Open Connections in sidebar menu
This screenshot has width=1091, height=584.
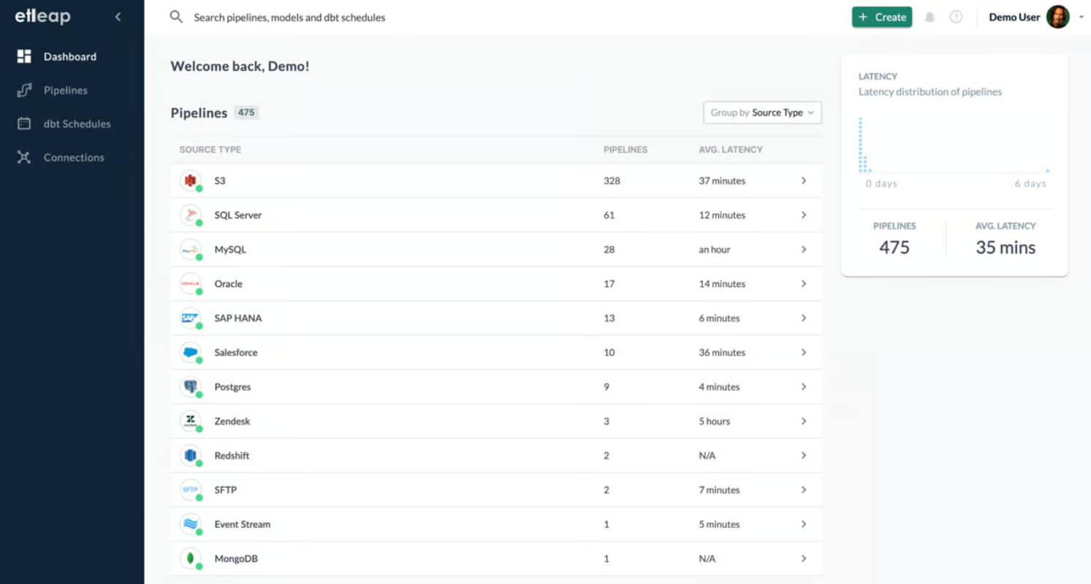pos(74,157)
